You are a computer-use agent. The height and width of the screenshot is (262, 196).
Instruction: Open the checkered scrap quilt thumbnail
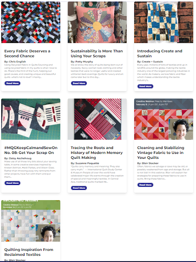point(31,22)
